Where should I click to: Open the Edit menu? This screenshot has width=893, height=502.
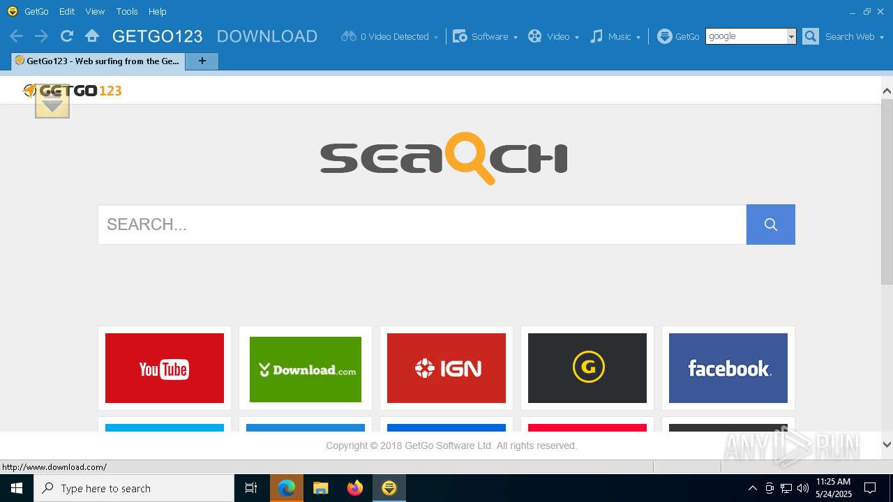(67, 11)
